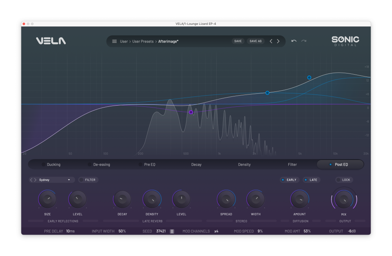Click the undo arrow icon
The width and height of the screenshot is (392, 256).
294,41
